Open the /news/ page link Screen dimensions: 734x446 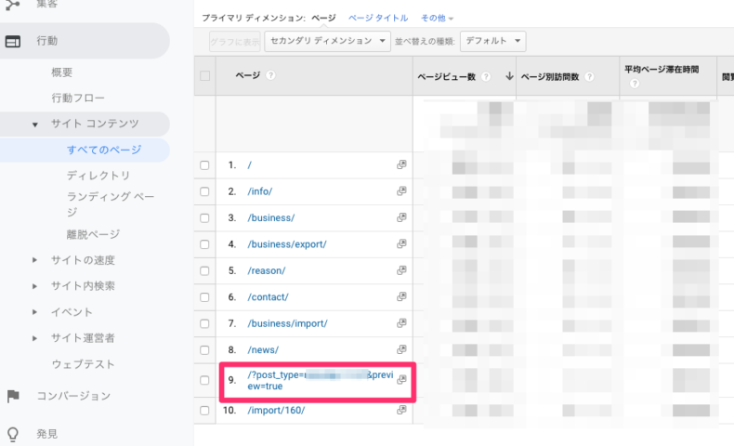point(263,350)
